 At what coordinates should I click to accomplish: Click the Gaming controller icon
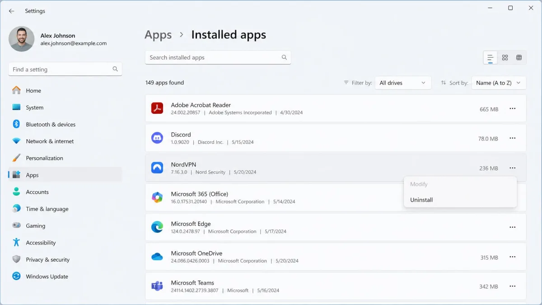[16, 225]
